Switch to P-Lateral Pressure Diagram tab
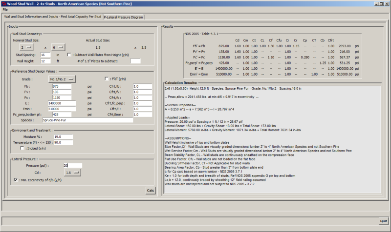This screenshot has width=391, height=232. click(124, 17)
